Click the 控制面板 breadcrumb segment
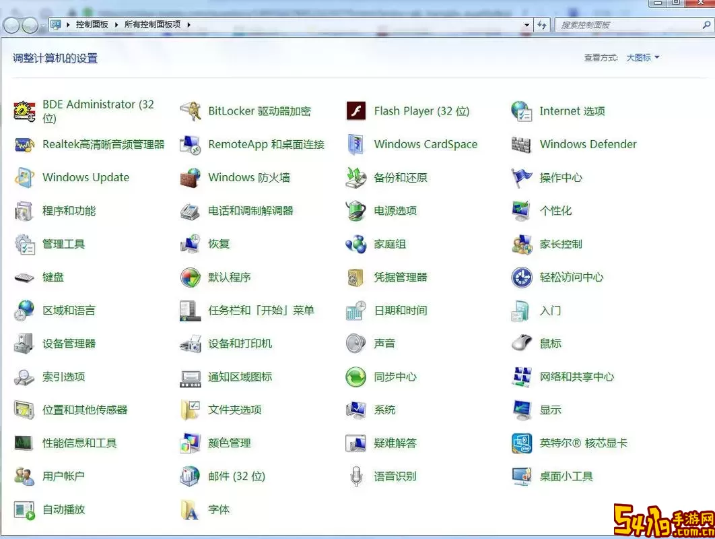 point(92,25)
